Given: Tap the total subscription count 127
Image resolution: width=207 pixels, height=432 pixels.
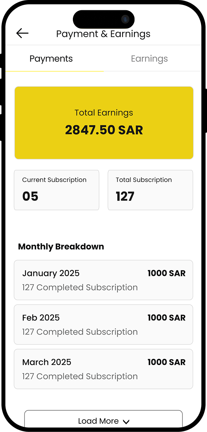Looking at the screenshot, I should 125,196.
